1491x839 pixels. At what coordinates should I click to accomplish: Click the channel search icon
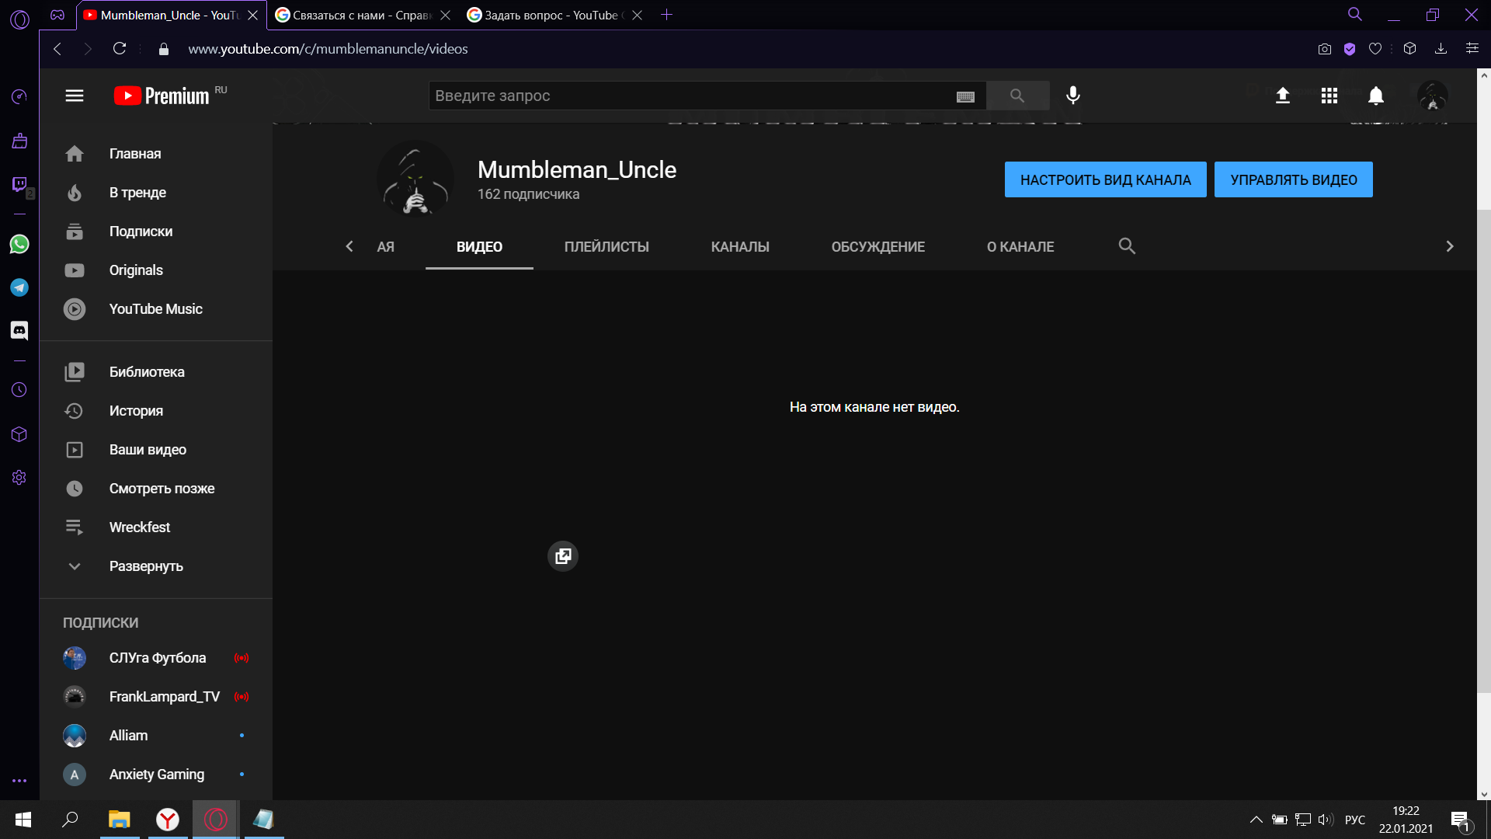[1128, 245]
